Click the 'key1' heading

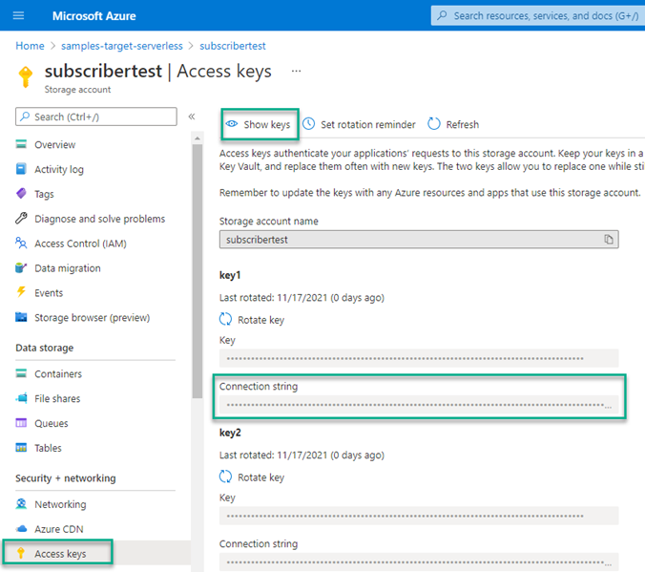[230, 275]
